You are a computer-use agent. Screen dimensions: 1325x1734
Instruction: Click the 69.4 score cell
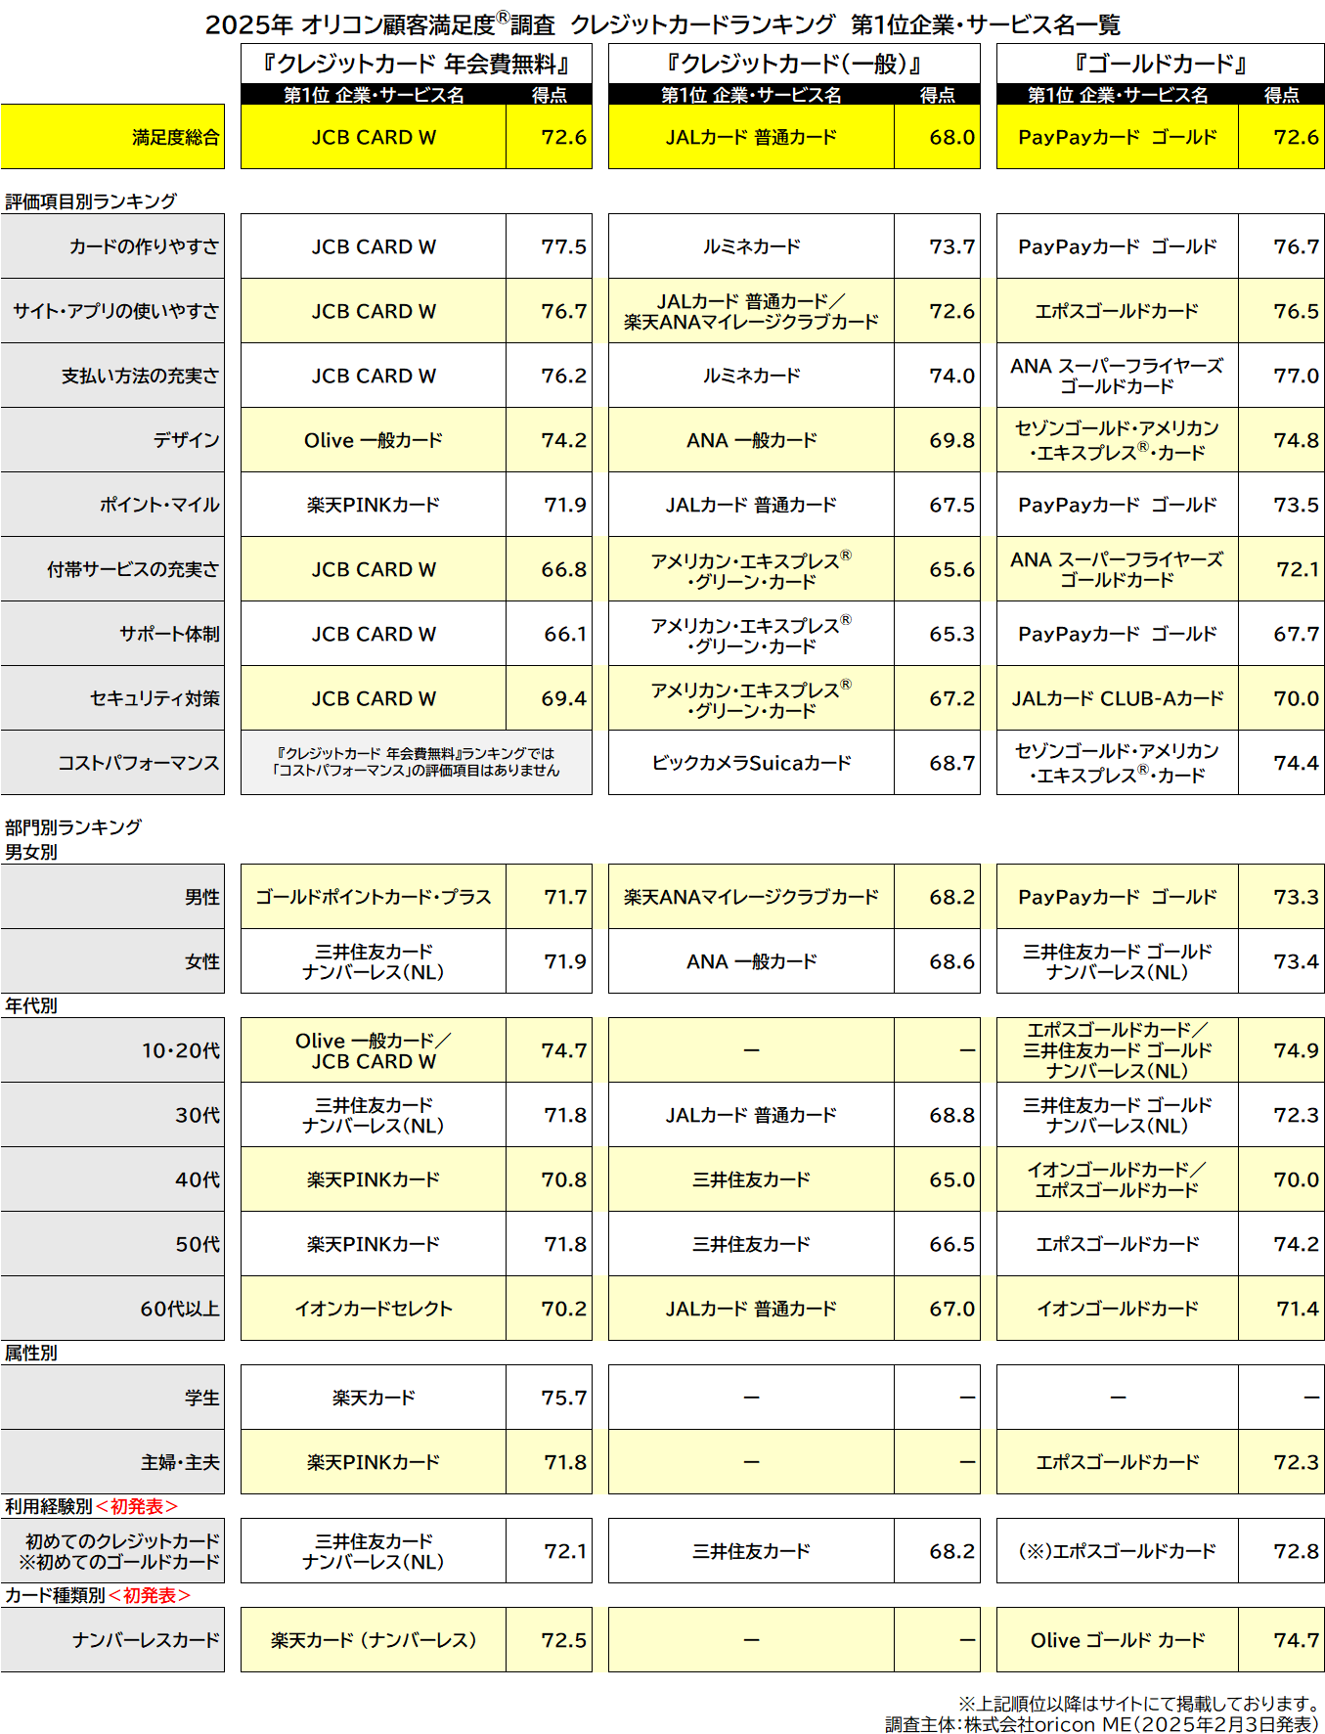pos(549,698)
